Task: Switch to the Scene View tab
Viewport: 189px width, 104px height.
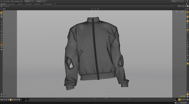Action: pyautogui.click(x=3, y=4)
